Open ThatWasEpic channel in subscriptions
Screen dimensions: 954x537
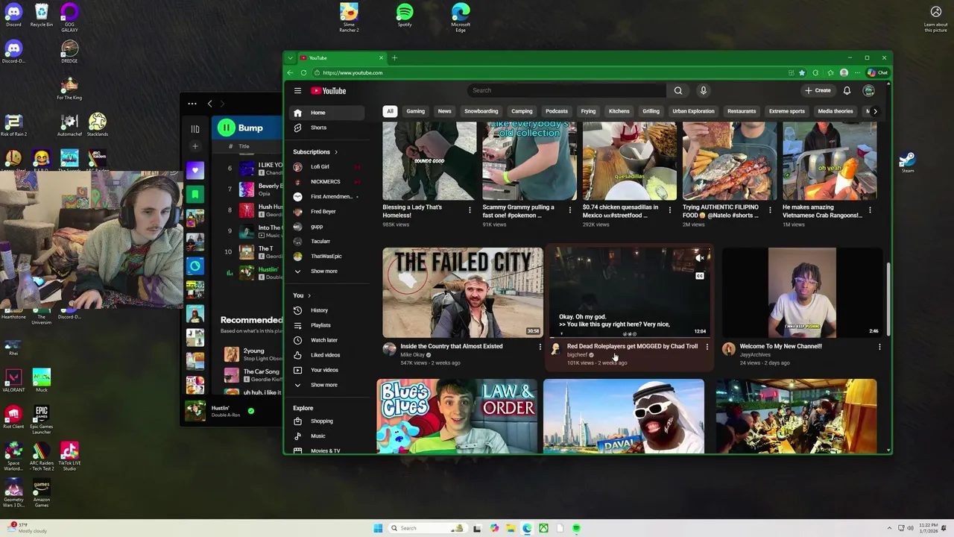pyautogui.click(x=326, y=257)
